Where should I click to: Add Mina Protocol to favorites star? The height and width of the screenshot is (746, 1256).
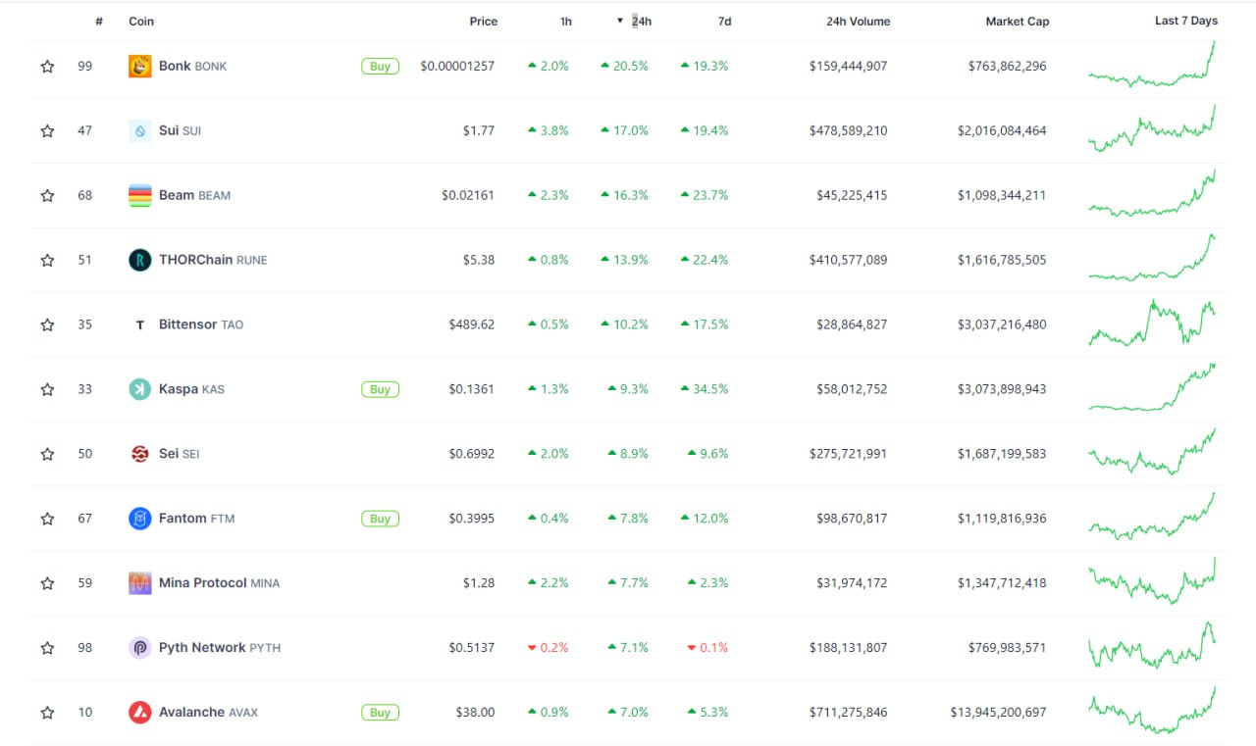(x=47, y=583)
